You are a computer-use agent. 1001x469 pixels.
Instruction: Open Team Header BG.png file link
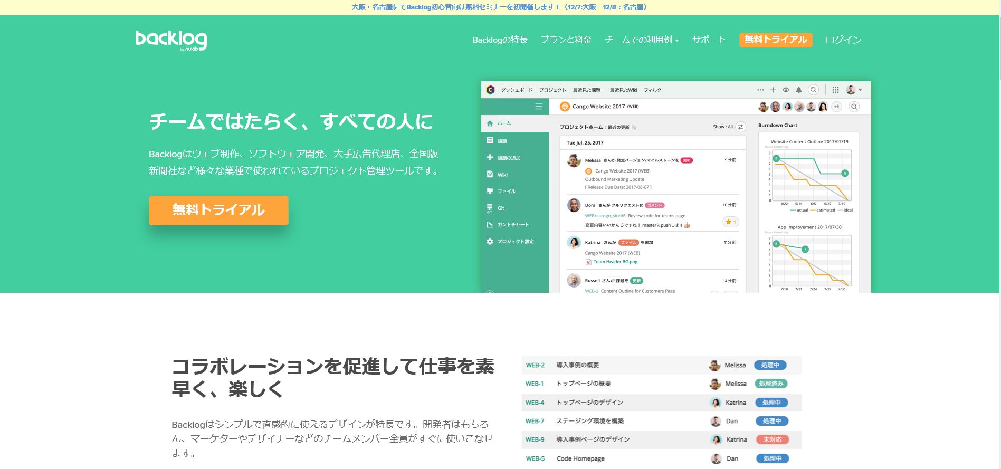(x=615, y=262)
